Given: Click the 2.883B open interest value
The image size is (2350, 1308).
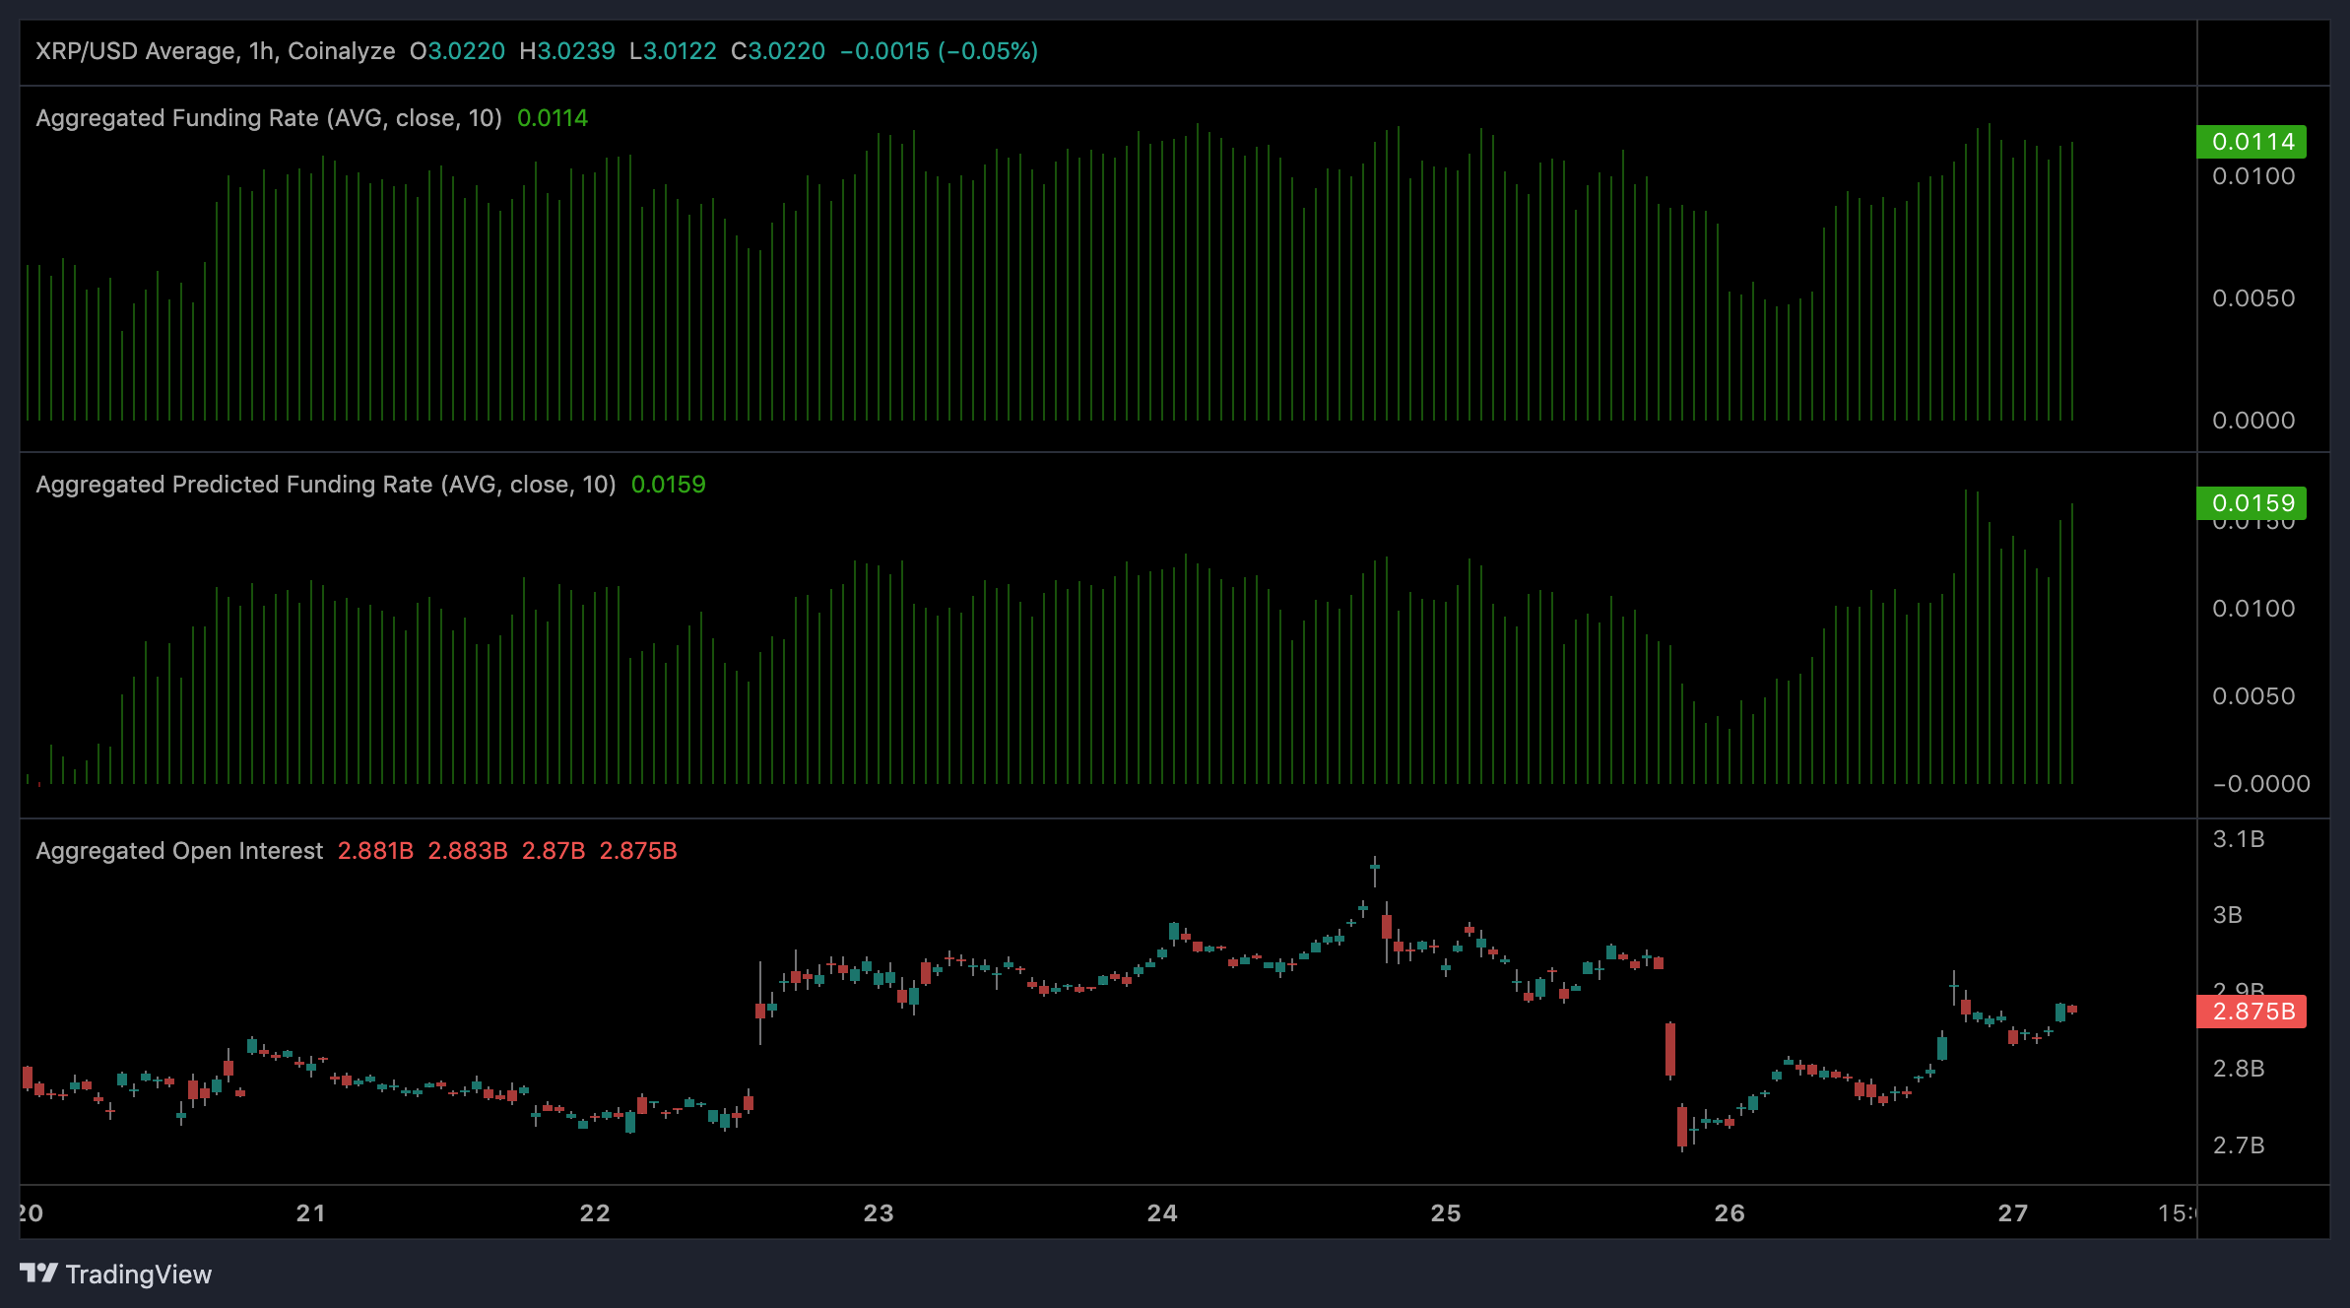Looking at the screenshot, I should [467, 851].
